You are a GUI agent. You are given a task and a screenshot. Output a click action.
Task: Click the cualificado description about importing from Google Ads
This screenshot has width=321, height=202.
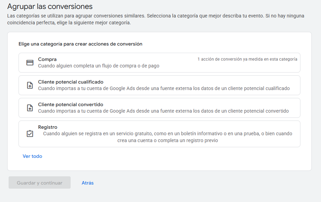[164, 88]
